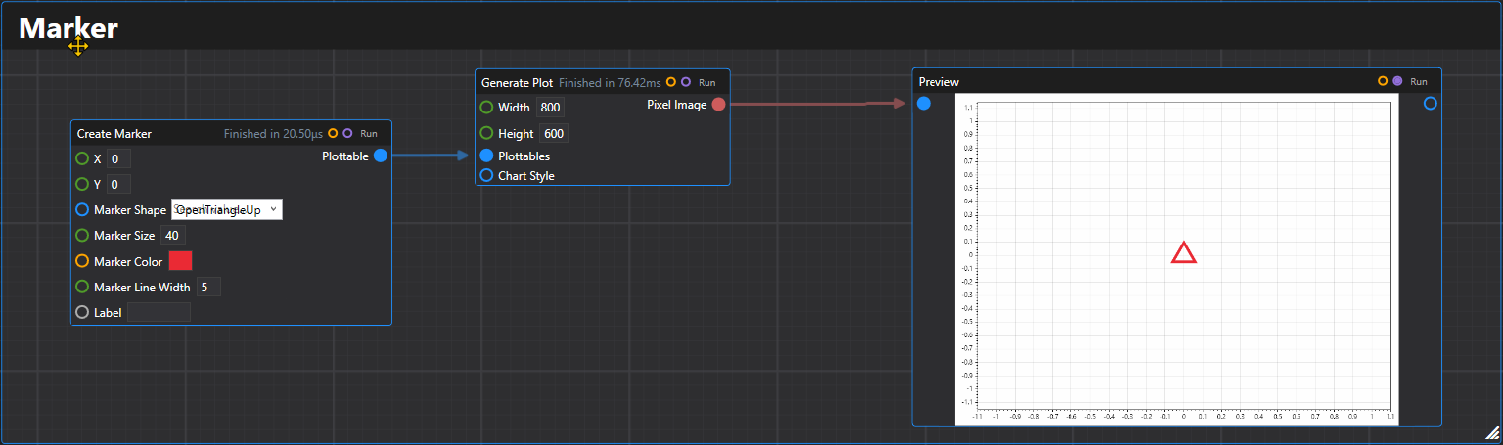Click the X input port on Create Marker
Screen dimensions: 1503x445
[82, 158]
